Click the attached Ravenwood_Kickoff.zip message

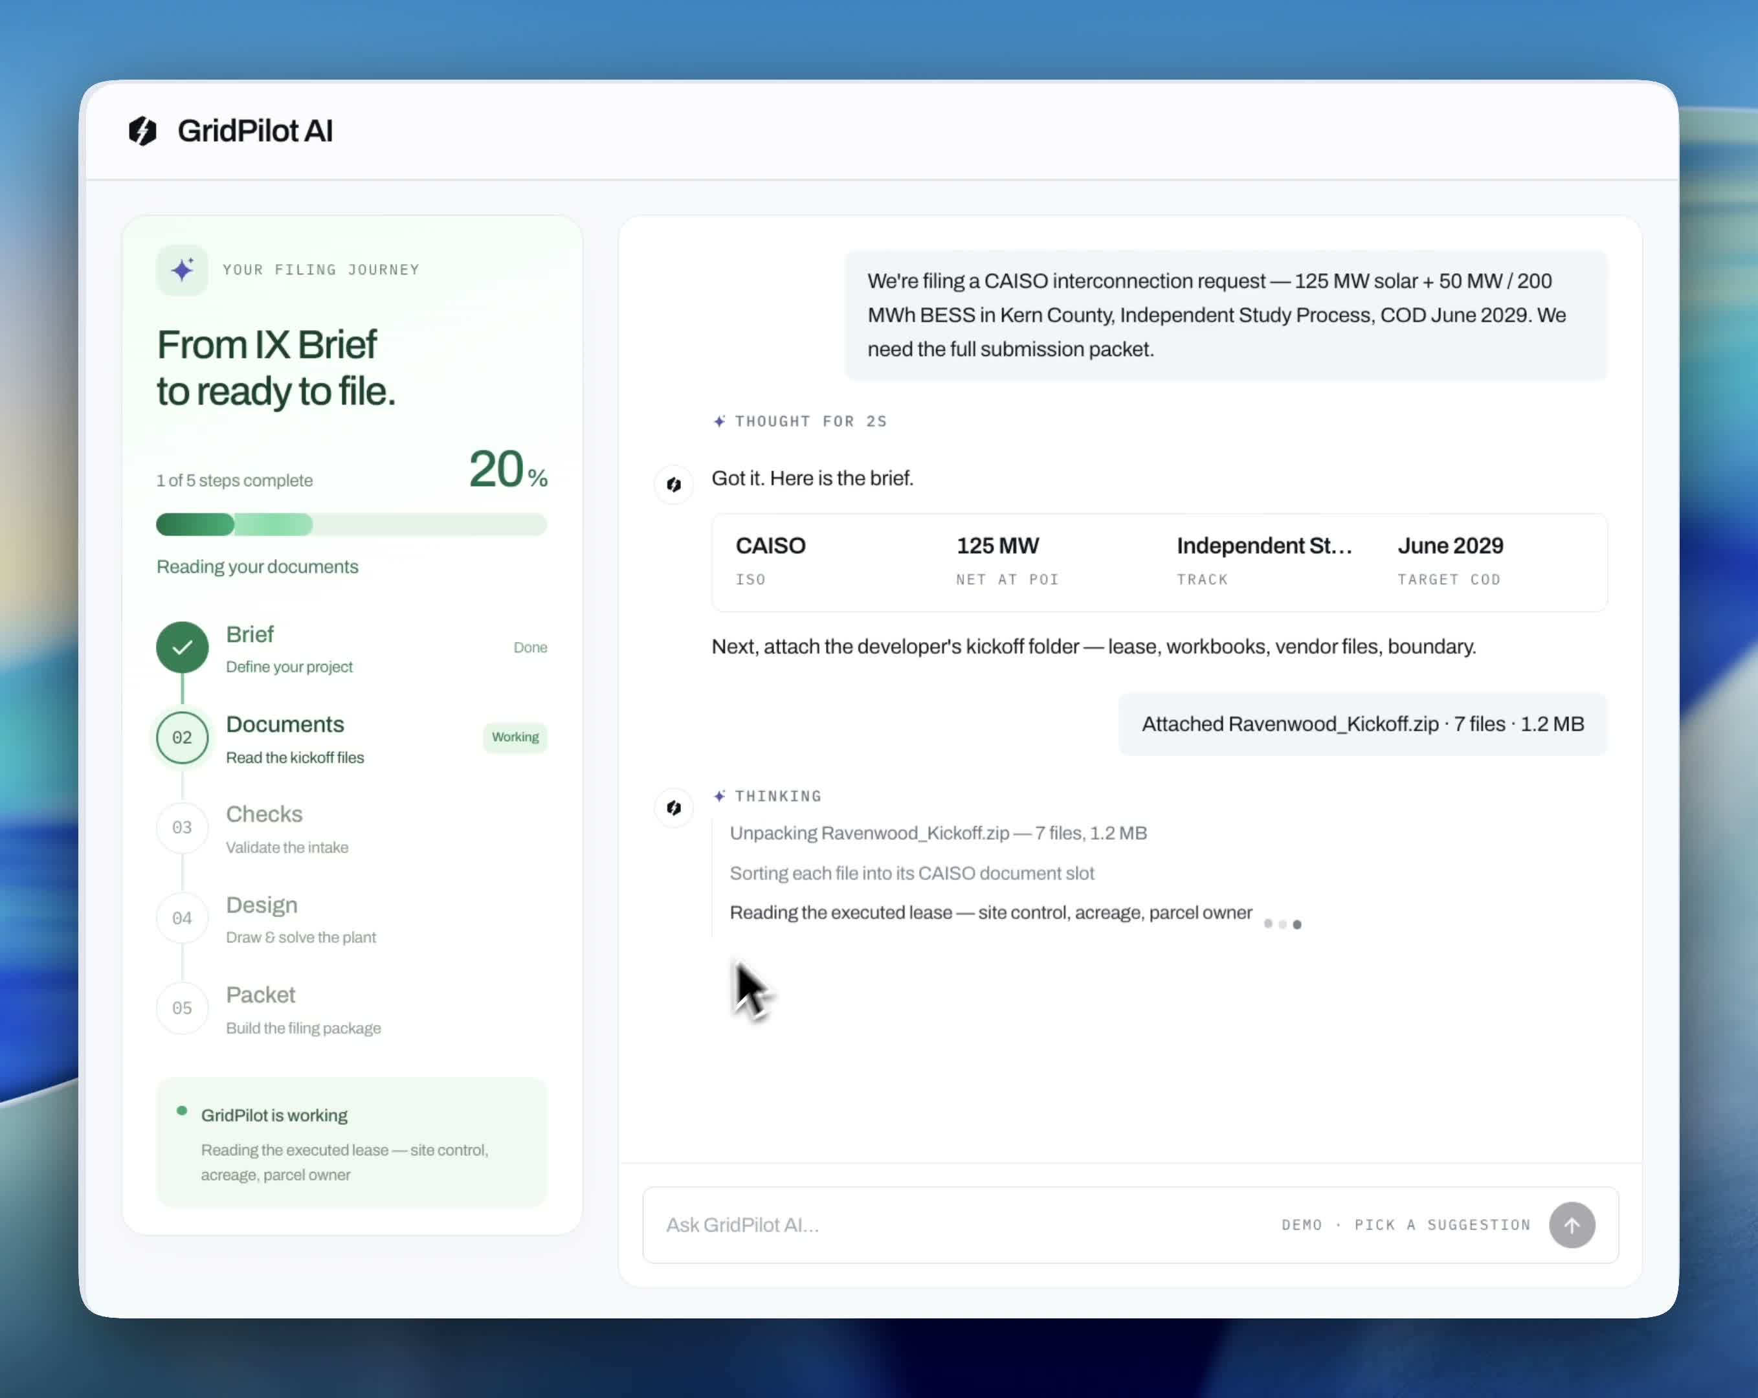click(1363, 724)
